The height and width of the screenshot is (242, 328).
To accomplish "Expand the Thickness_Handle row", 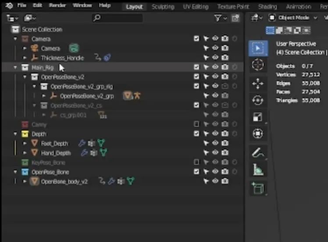I will 25,58.
